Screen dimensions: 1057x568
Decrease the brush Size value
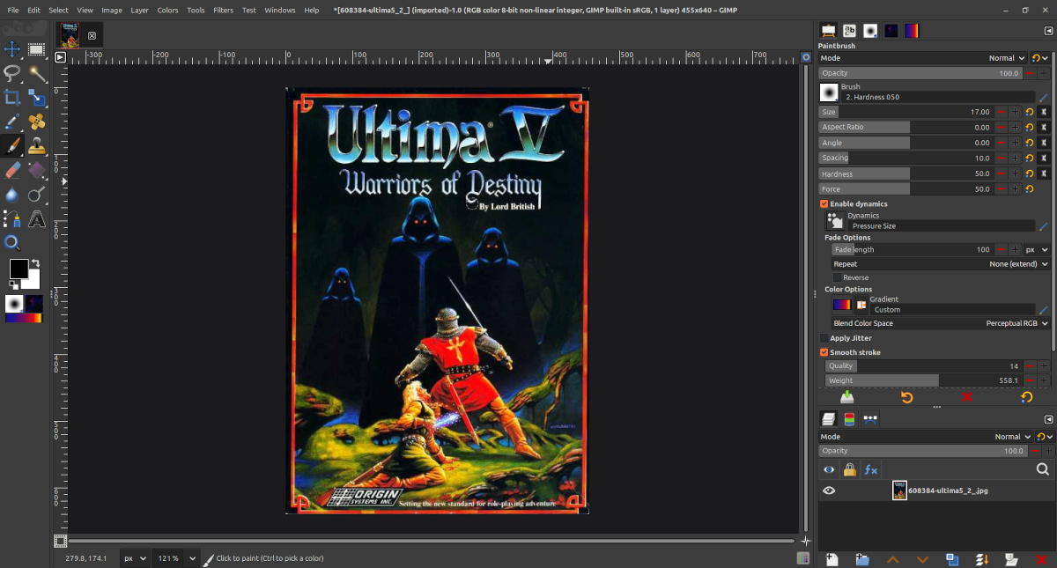1002,113
